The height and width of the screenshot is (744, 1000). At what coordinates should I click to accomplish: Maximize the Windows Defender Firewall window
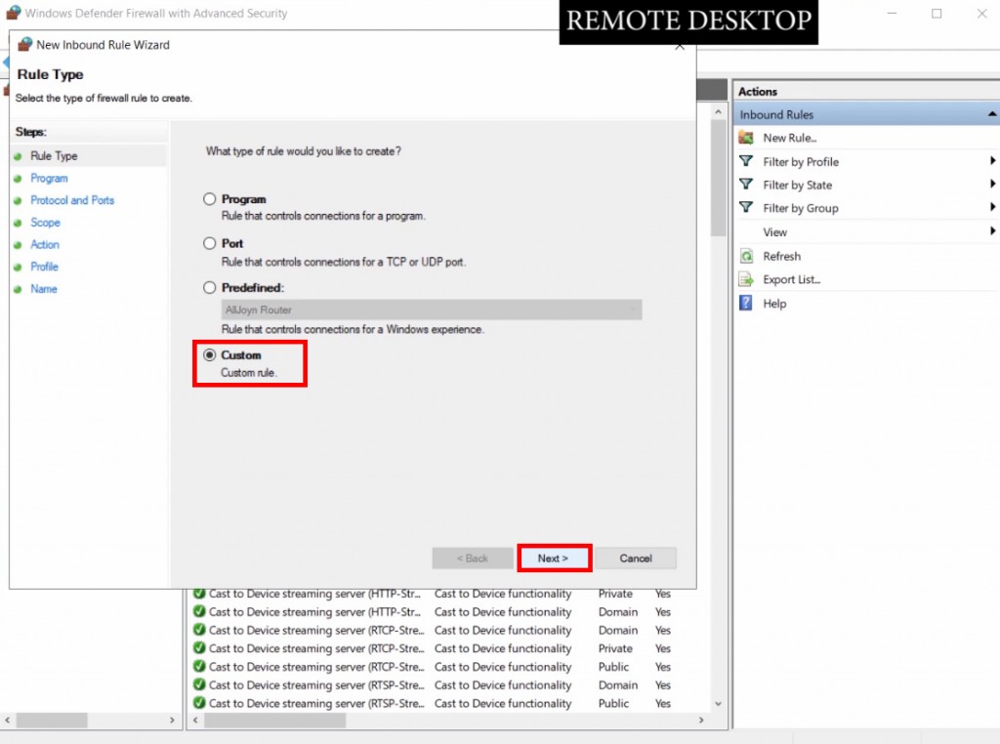coord(937,14)
